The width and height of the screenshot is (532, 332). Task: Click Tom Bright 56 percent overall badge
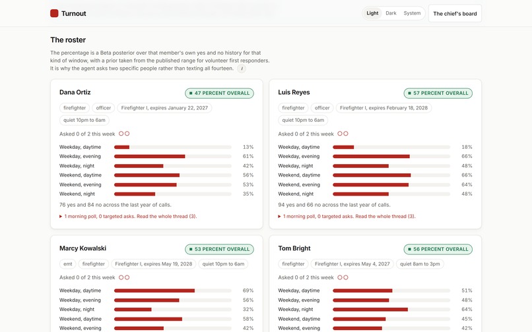click(438, 249)
